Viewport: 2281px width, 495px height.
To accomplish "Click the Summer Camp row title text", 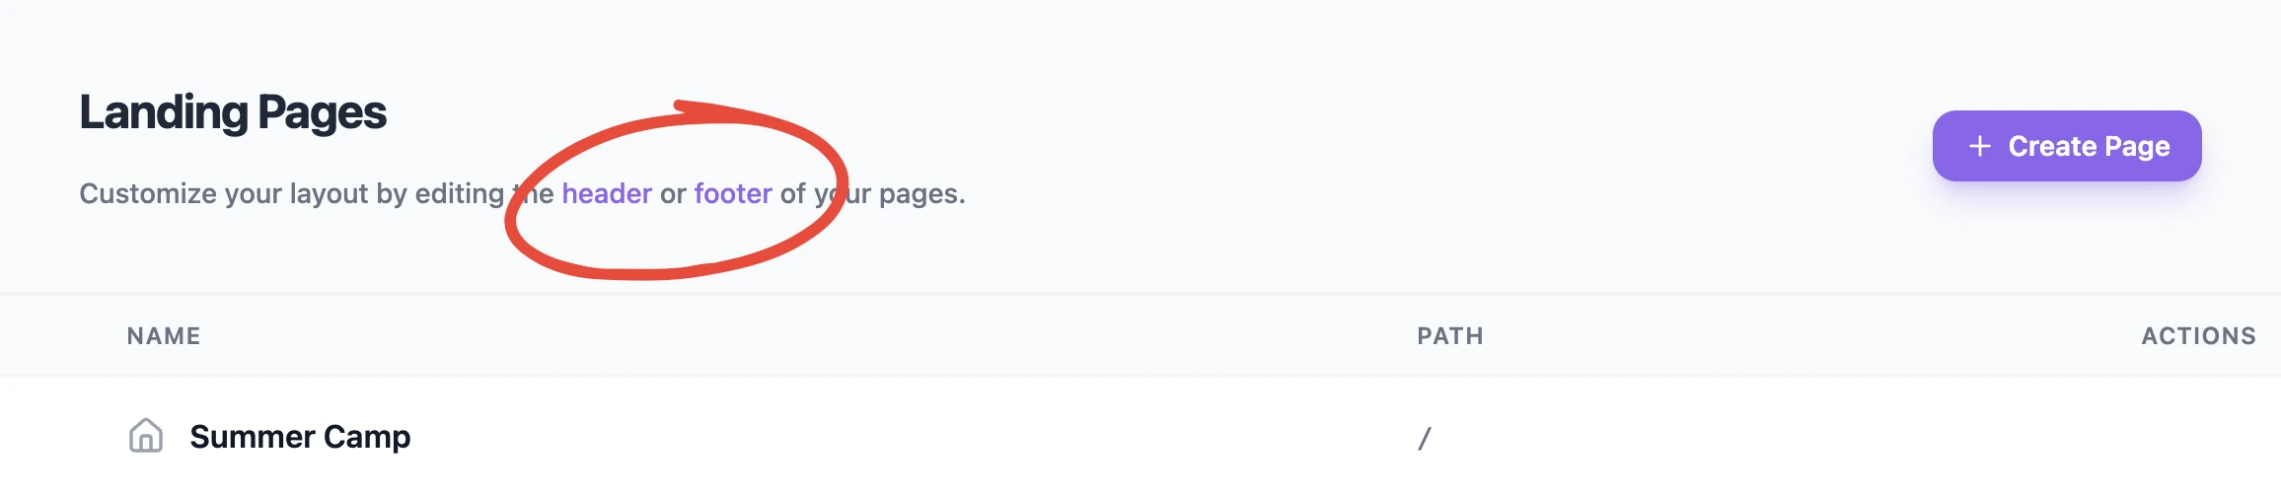I will 300,436.
